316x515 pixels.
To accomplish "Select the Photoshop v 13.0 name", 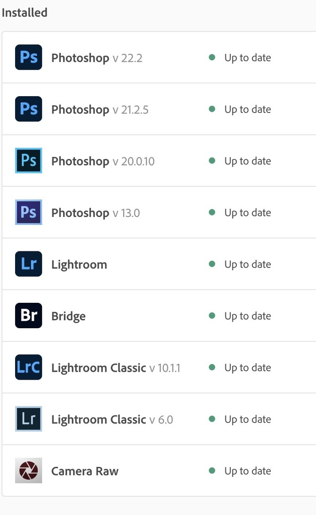I will 80,213.
